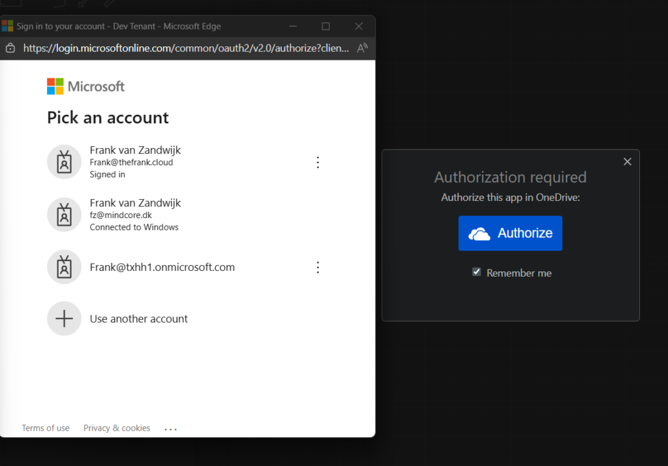The height and width of the screenshot is (466, 668).
Task: Click avatar icon for Frank@txhh1.onmicrosoft.com
Action: coord(64,267)
